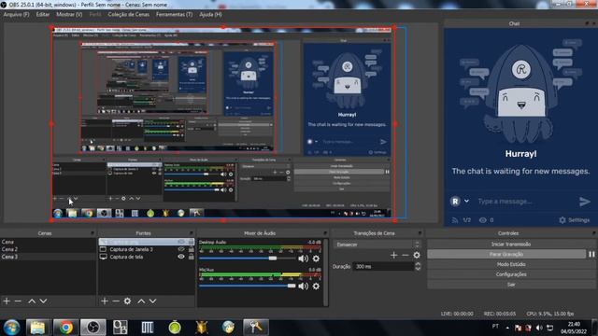Open source properties gear in Fontes
Viewport: 598px width, 336px height.
coord(127,301)
